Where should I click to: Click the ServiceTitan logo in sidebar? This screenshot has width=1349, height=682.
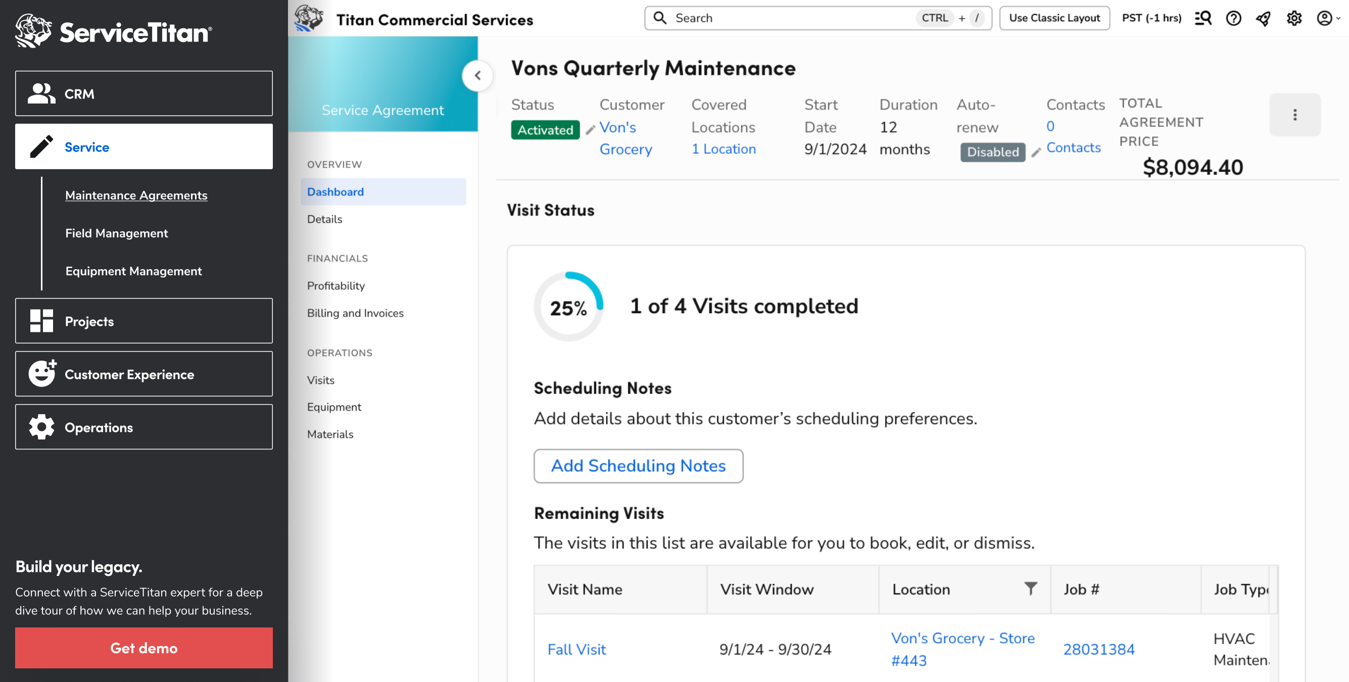pyautogui.click(x=114, y=31)
